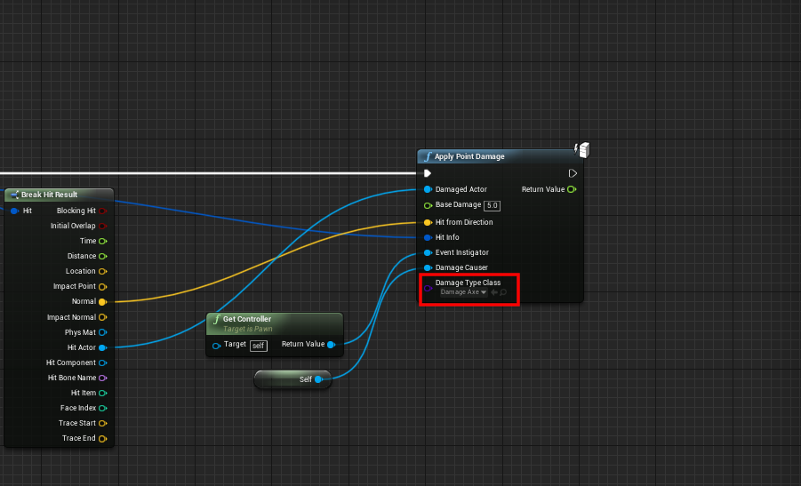This screenshot has height=486, width=801.
Task: Select the Break Hit Result node header
Action: [60, 195]
